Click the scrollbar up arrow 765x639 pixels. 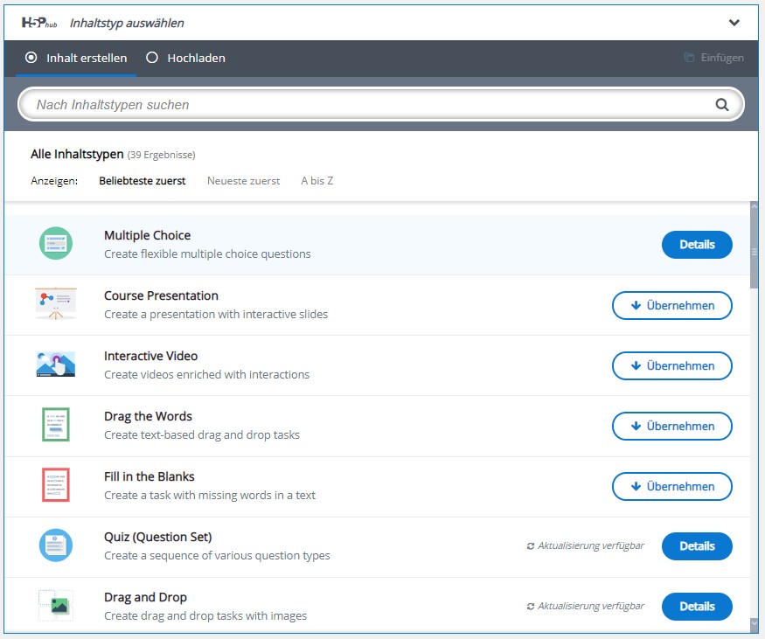pyautogui.click(x=755, y=207)
